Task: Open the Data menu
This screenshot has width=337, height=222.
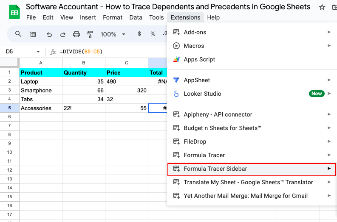Action: pos(136,17)
